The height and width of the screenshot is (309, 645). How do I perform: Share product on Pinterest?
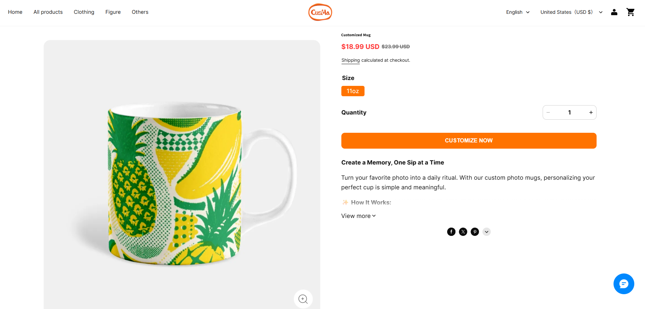pyautogui.click(x=475, y=232)
